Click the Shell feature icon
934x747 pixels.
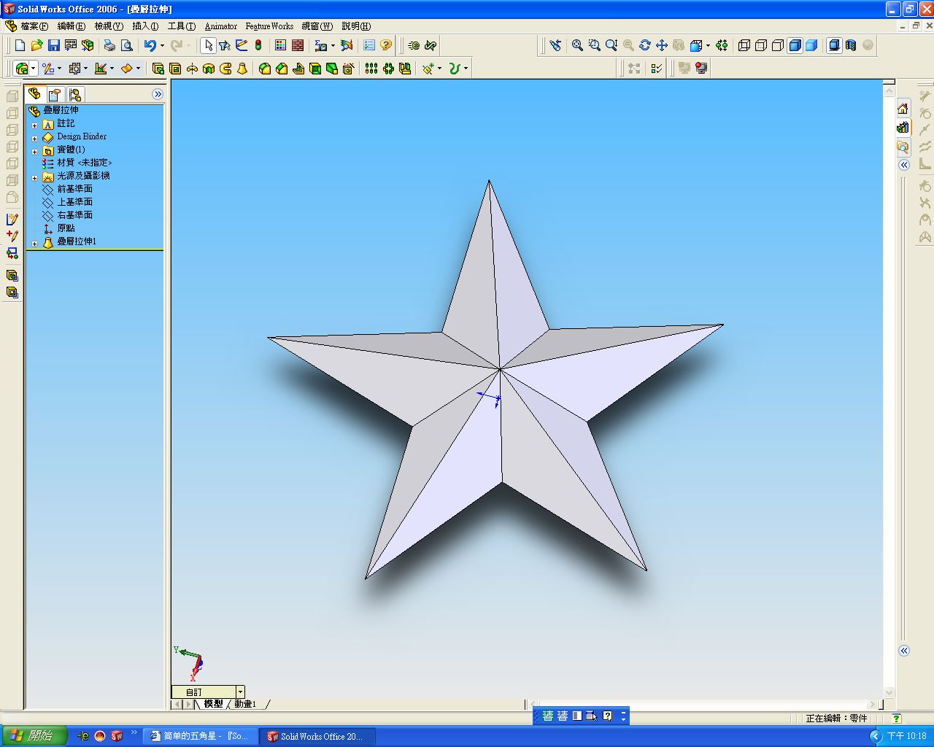click(x=315, y=69)
